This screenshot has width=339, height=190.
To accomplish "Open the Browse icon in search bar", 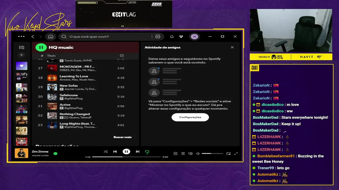I will point(158,37).
